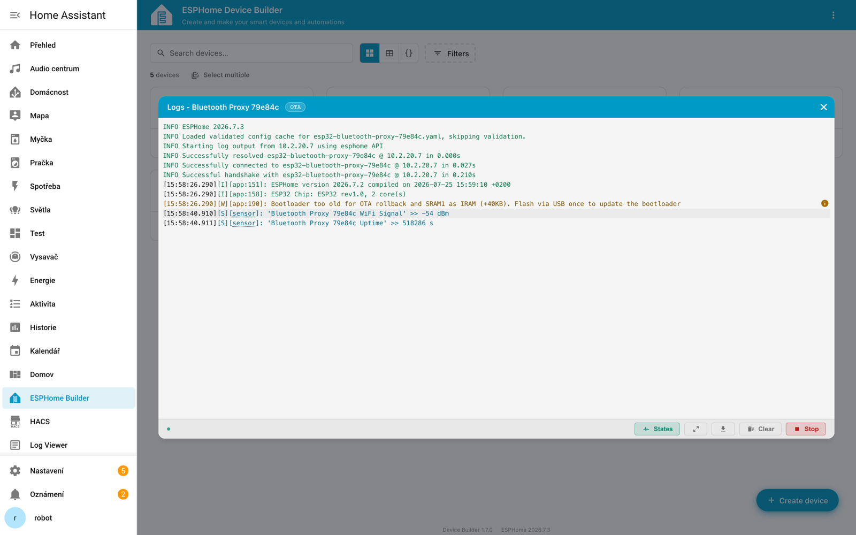
Task: Switch to grid card view
Action: [x=370, y=53]
